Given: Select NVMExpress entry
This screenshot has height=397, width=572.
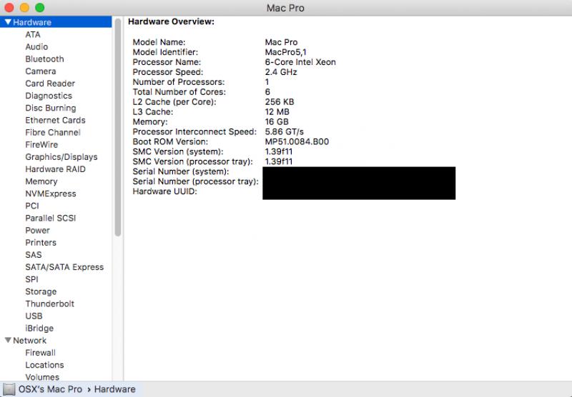Looking at the screenshot, I should 51,194.
